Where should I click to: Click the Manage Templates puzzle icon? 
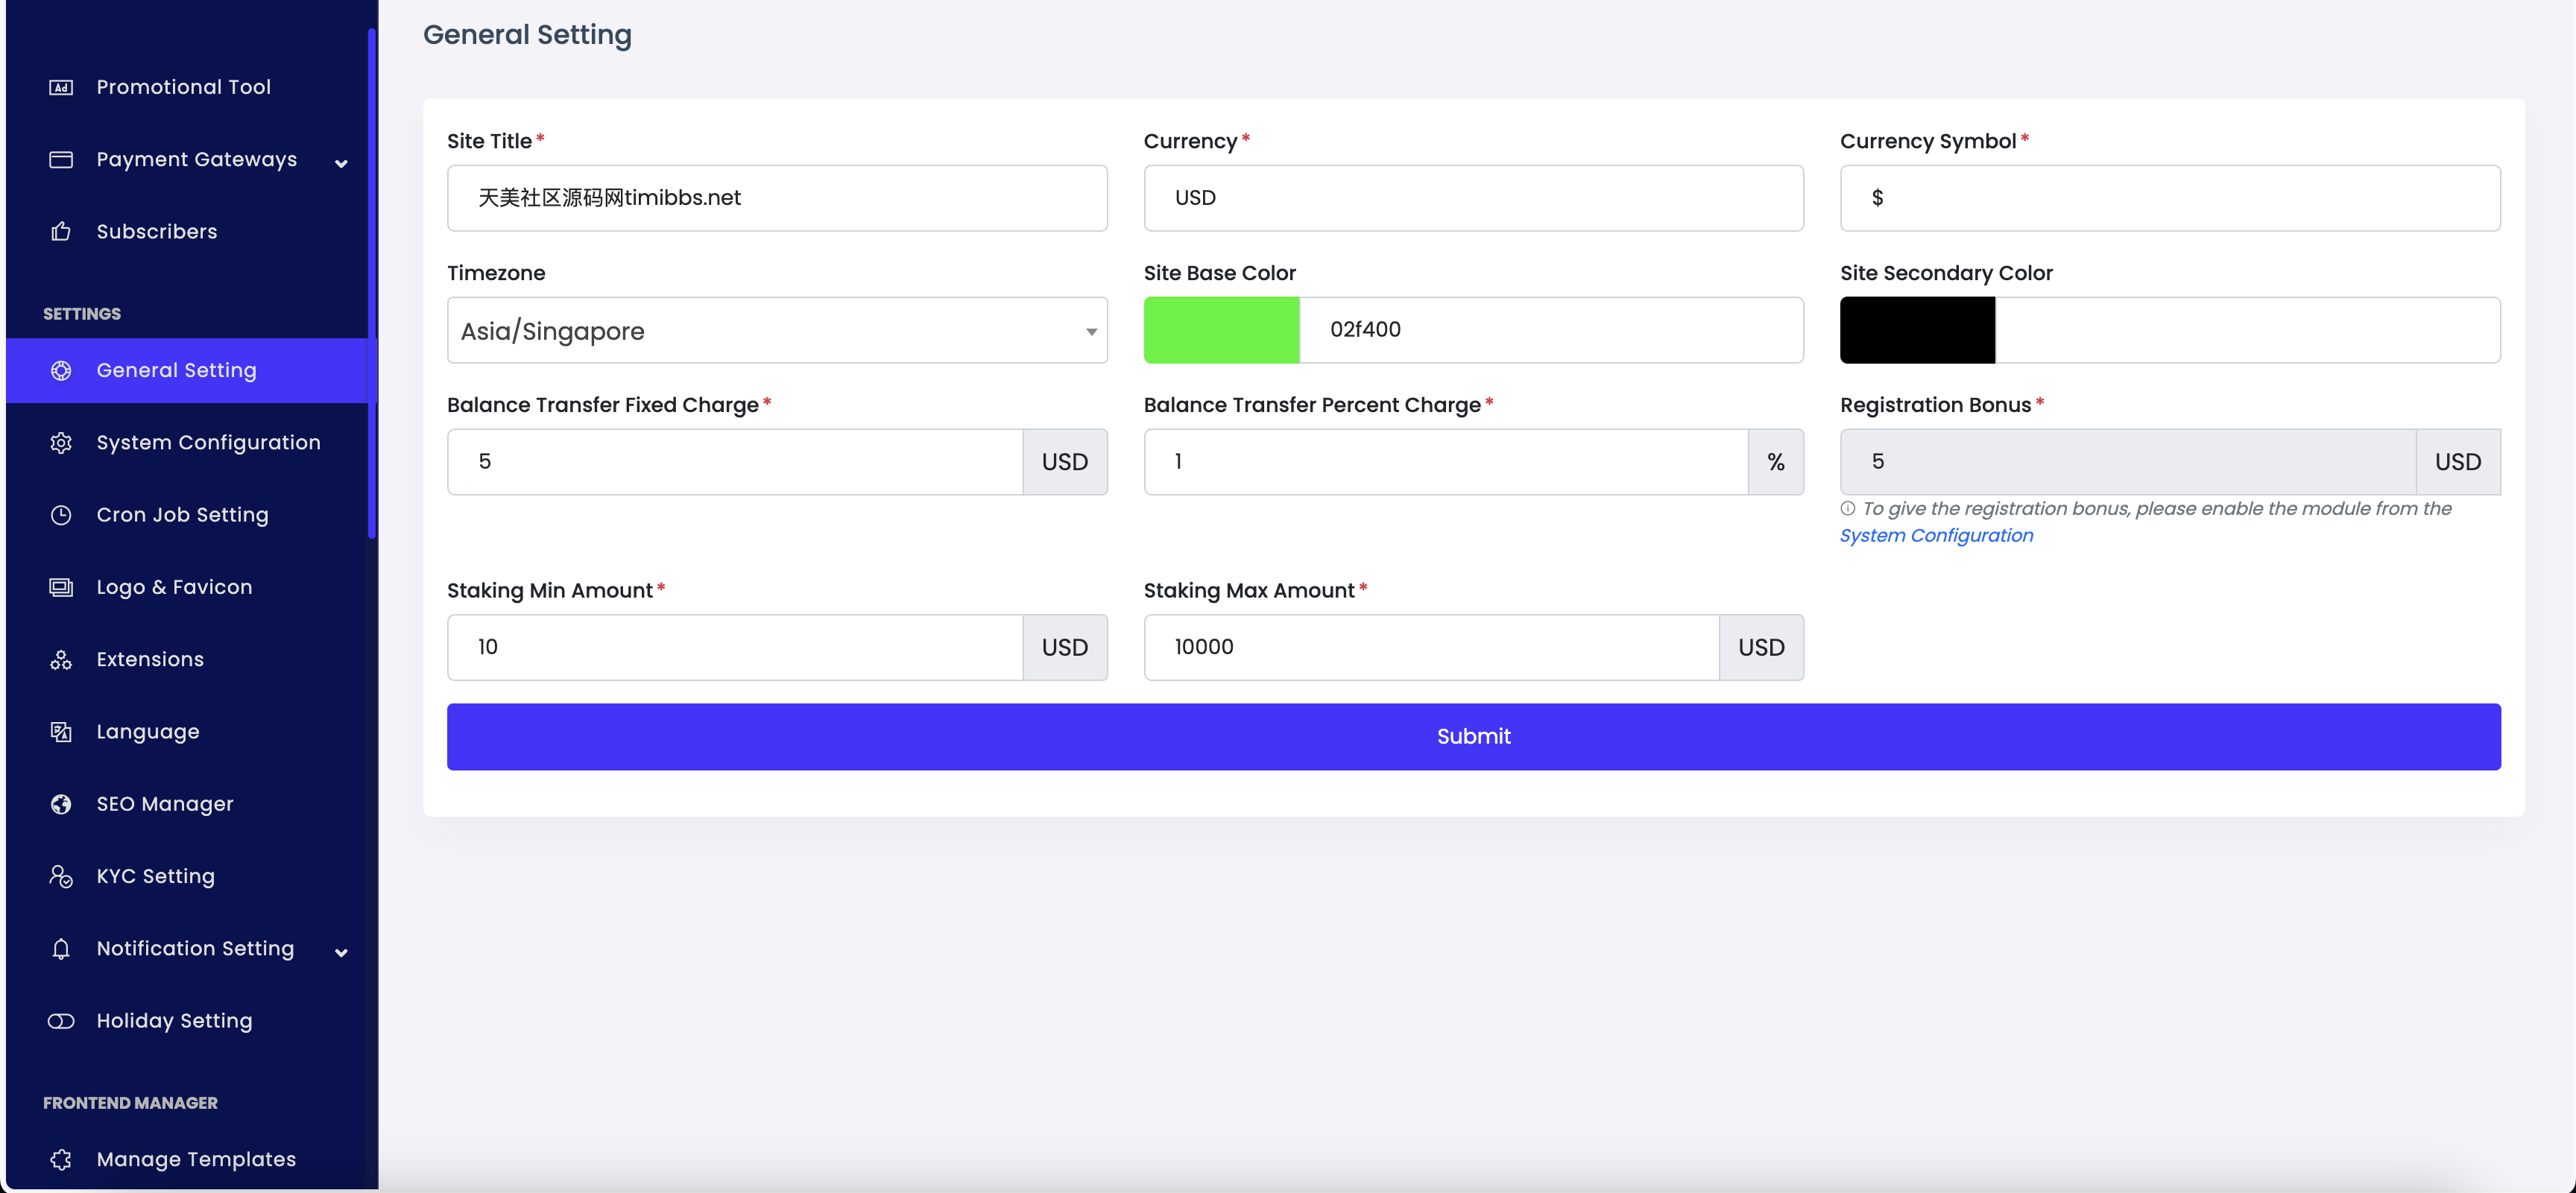tap(61, 1159)
